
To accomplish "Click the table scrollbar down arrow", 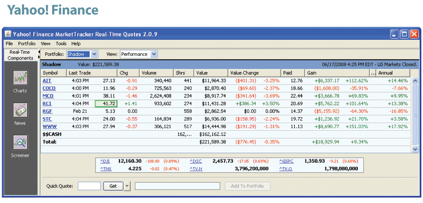I will coord(415,149).
